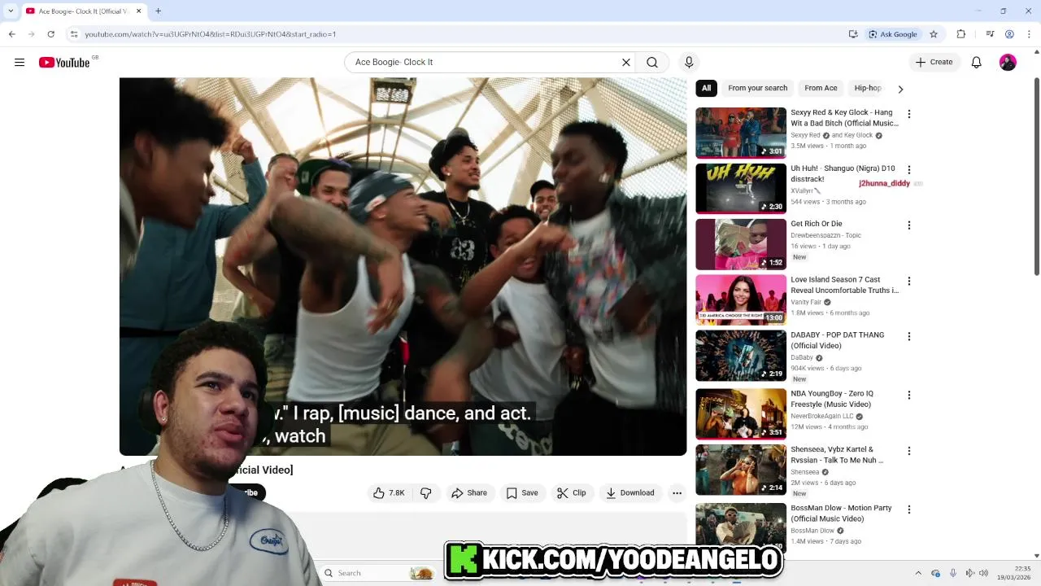Open the notifications bell
The width and height of the screenshot is (1041, 586).
point(977,62)
